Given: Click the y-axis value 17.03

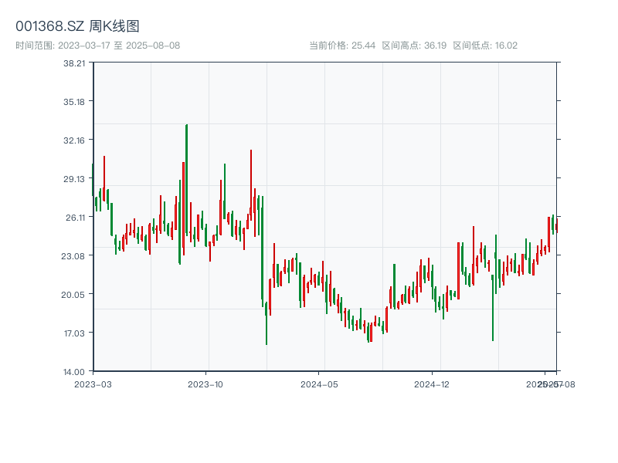Looking at the screenshot, I should pyautogui.click(x=74, y=333).
